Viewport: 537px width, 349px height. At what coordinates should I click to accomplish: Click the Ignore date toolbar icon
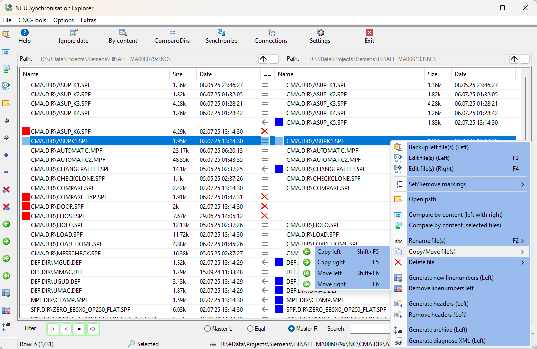(x=73, y=36)
